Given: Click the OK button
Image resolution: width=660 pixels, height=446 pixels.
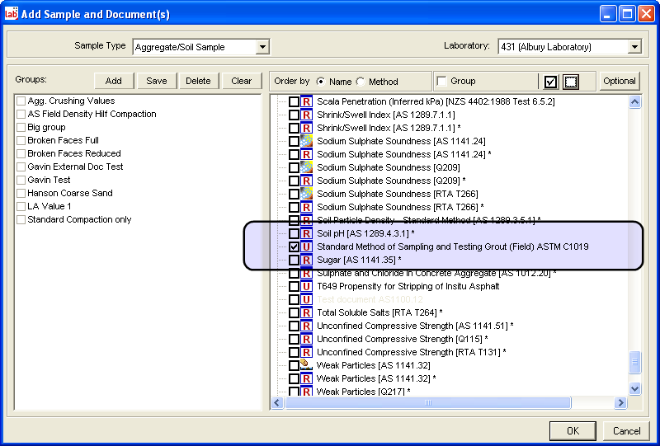Looking at the screenshot, I should pyautogui.click(x=573, y=430).
